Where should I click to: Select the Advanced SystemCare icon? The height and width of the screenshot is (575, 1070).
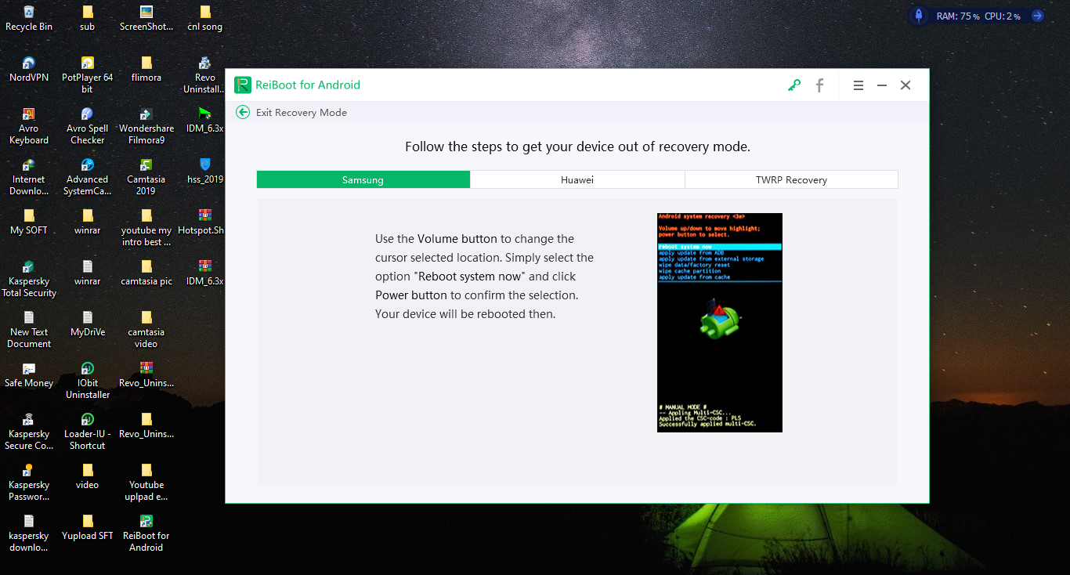click(88, 177)
